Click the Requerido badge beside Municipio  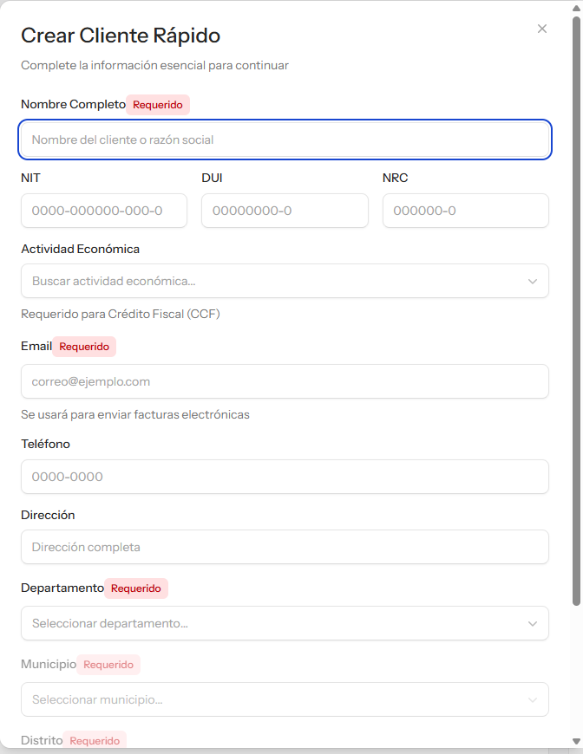[108, 665]
